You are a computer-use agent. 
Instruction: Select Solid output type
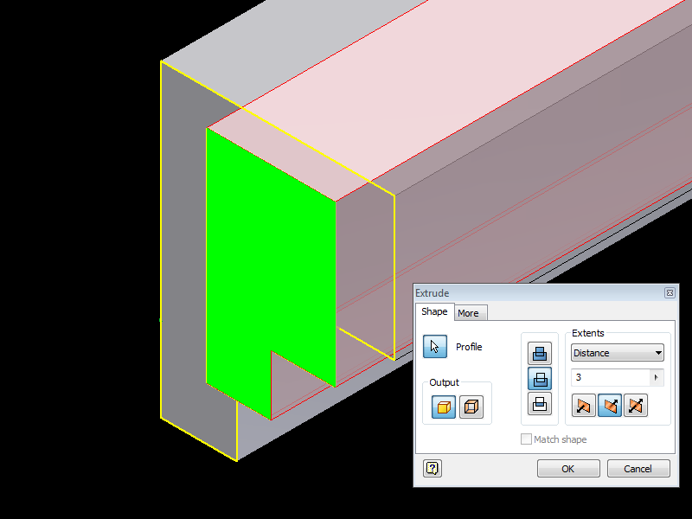click(x=444, y=407)
